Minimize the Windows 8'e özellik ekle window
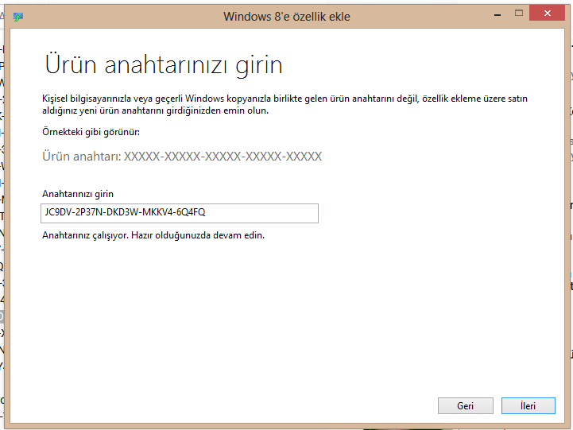The width and height of the screenshot is (573, 430). 498,14
